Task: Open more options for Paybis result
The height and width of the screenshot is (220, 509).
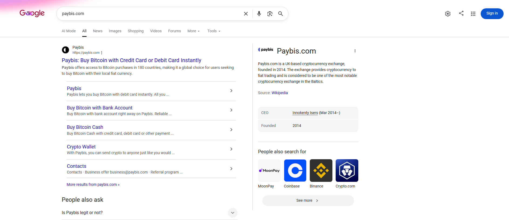Action: (x=102, y=53)
